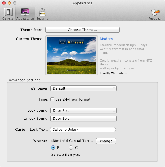Viewport: 165px width, 167px height.
Task: Enable the Use 24-Hour format checkbox
Action: point(52,99)
